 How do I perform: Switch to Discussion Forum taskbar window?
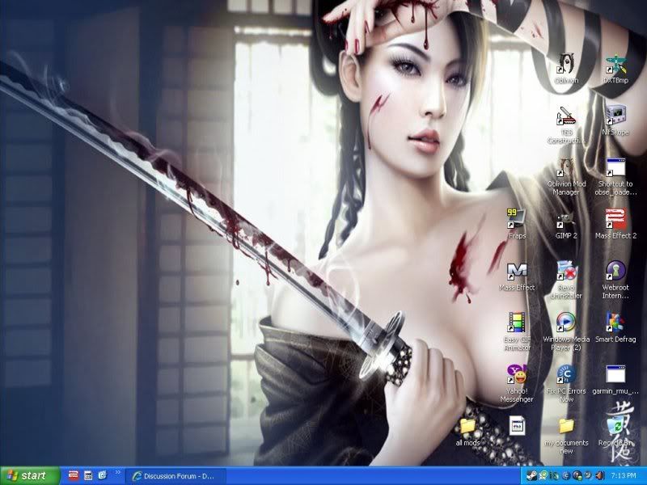tap(175, 475)
